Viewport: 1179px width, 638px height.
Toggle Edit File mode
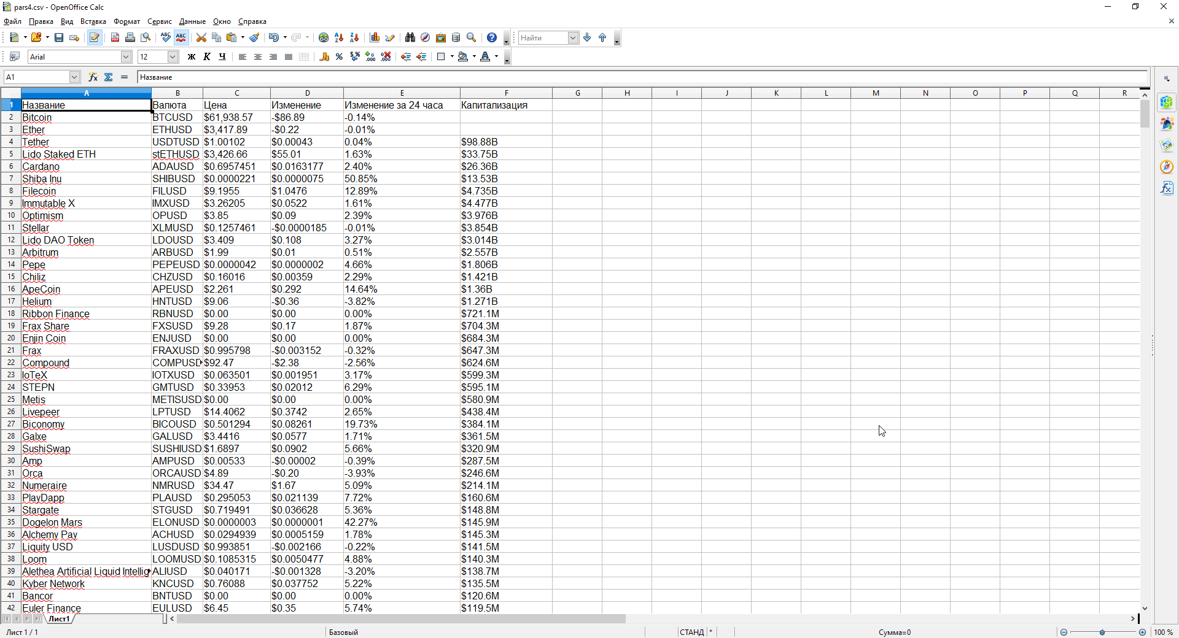click(95, 37)
